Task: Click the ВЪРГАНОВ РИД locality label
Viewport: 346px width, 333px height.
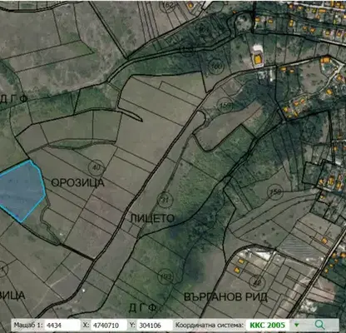Action: pyautogui.click(x=225, y=297)
